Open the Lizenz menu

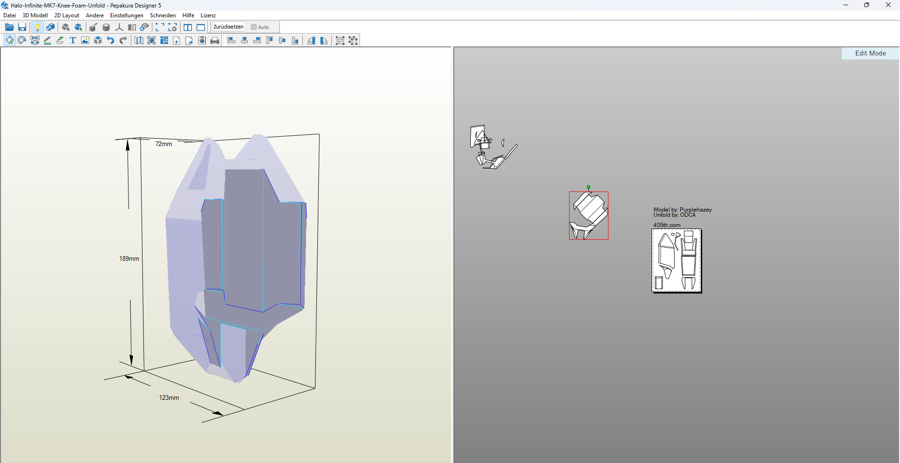point(208,15)
